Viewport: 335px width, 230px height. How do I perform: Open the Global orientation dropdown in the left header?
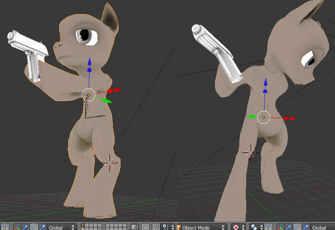(62, 227)
